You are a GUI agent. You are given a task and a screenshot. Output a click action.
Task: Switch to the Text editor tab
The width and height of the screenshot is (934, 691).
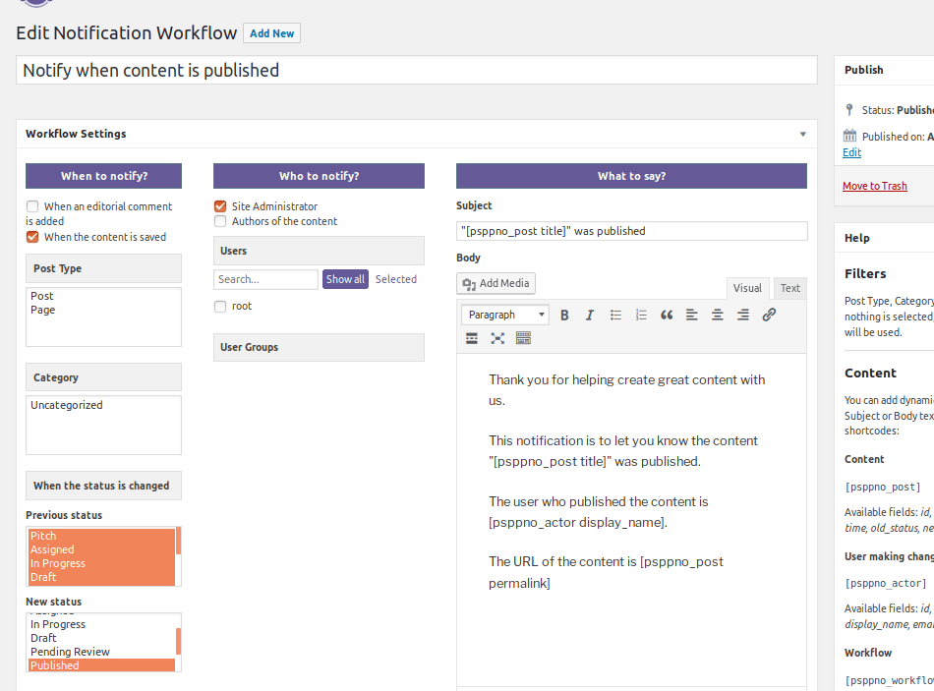click(790, 288)
